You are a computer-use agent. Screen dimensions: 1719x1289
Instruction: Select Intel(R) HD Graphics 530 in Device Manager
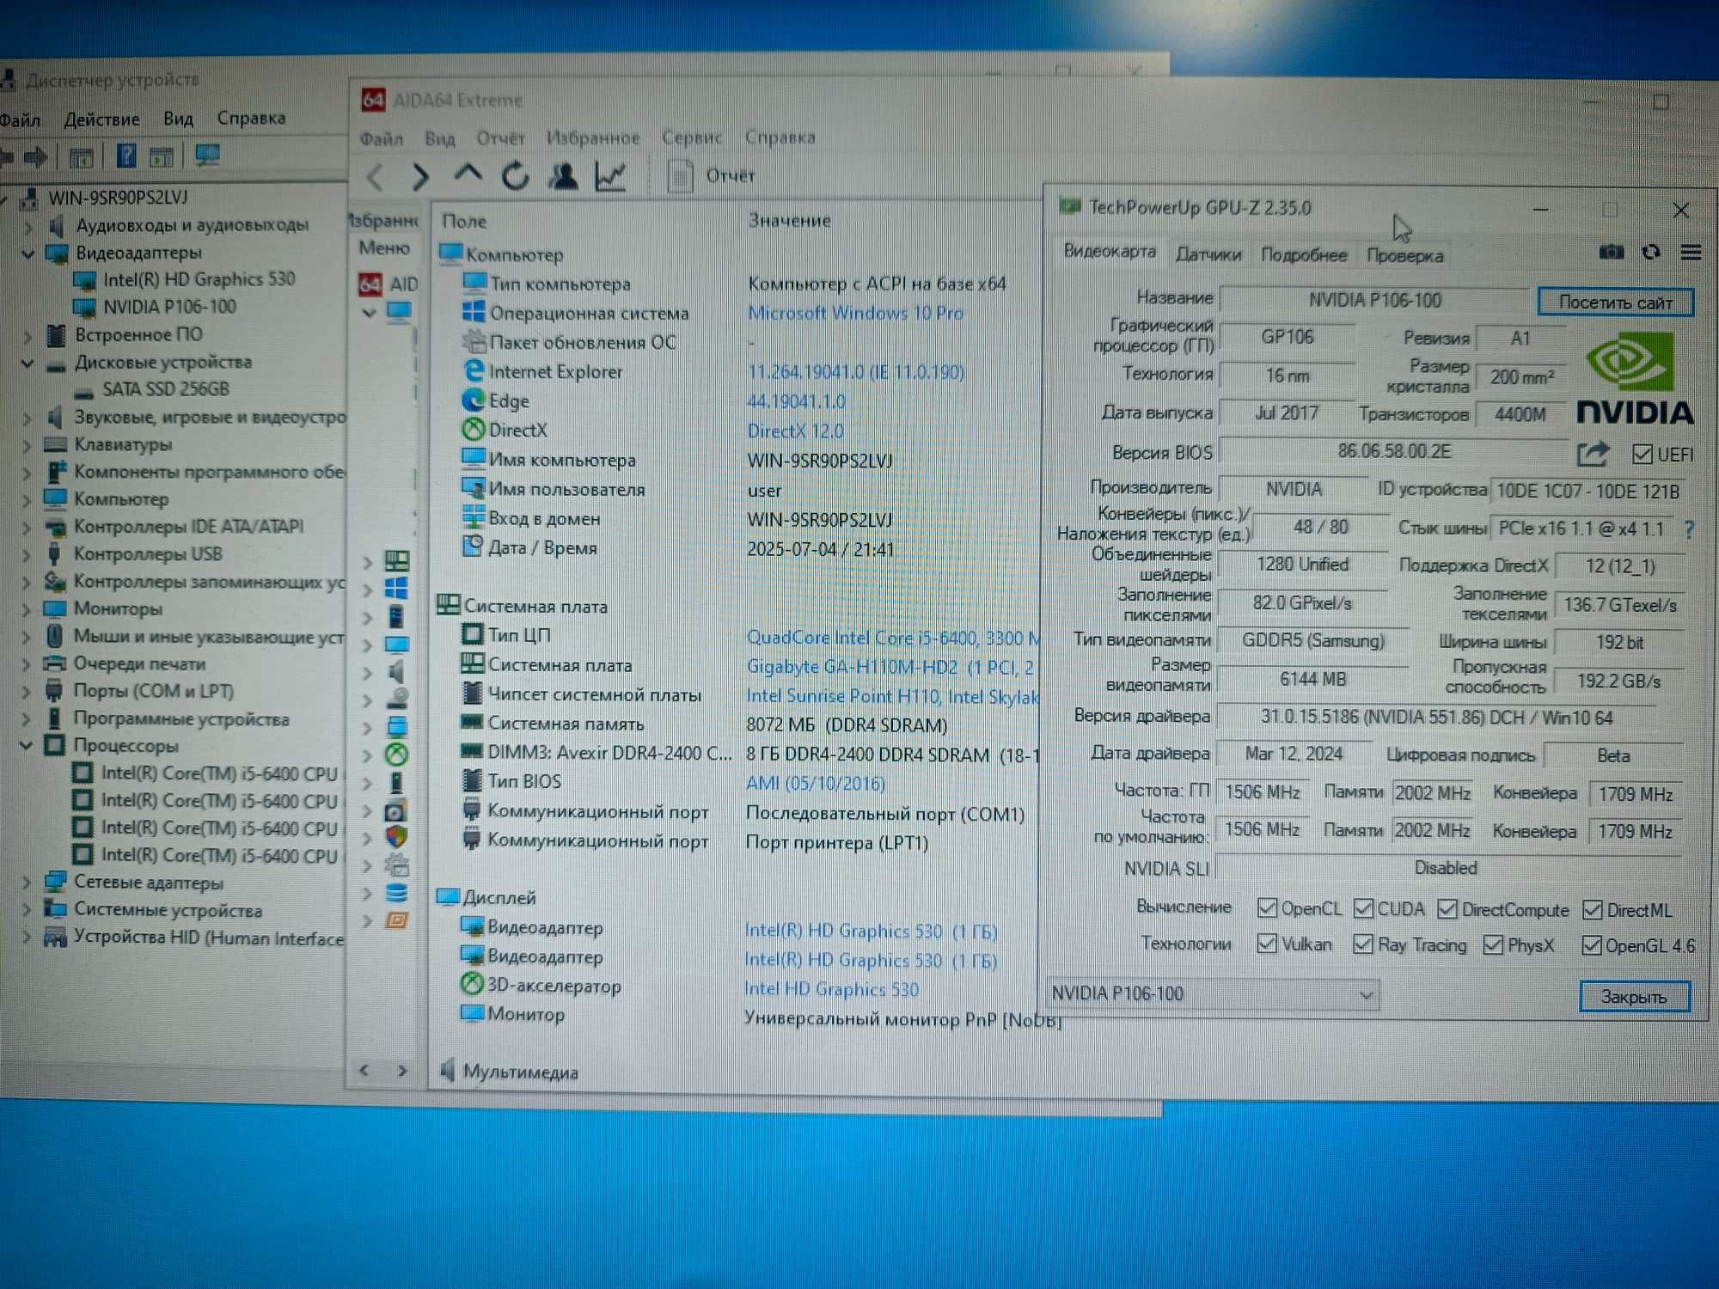pyautogui.click(x=199, y=279)
